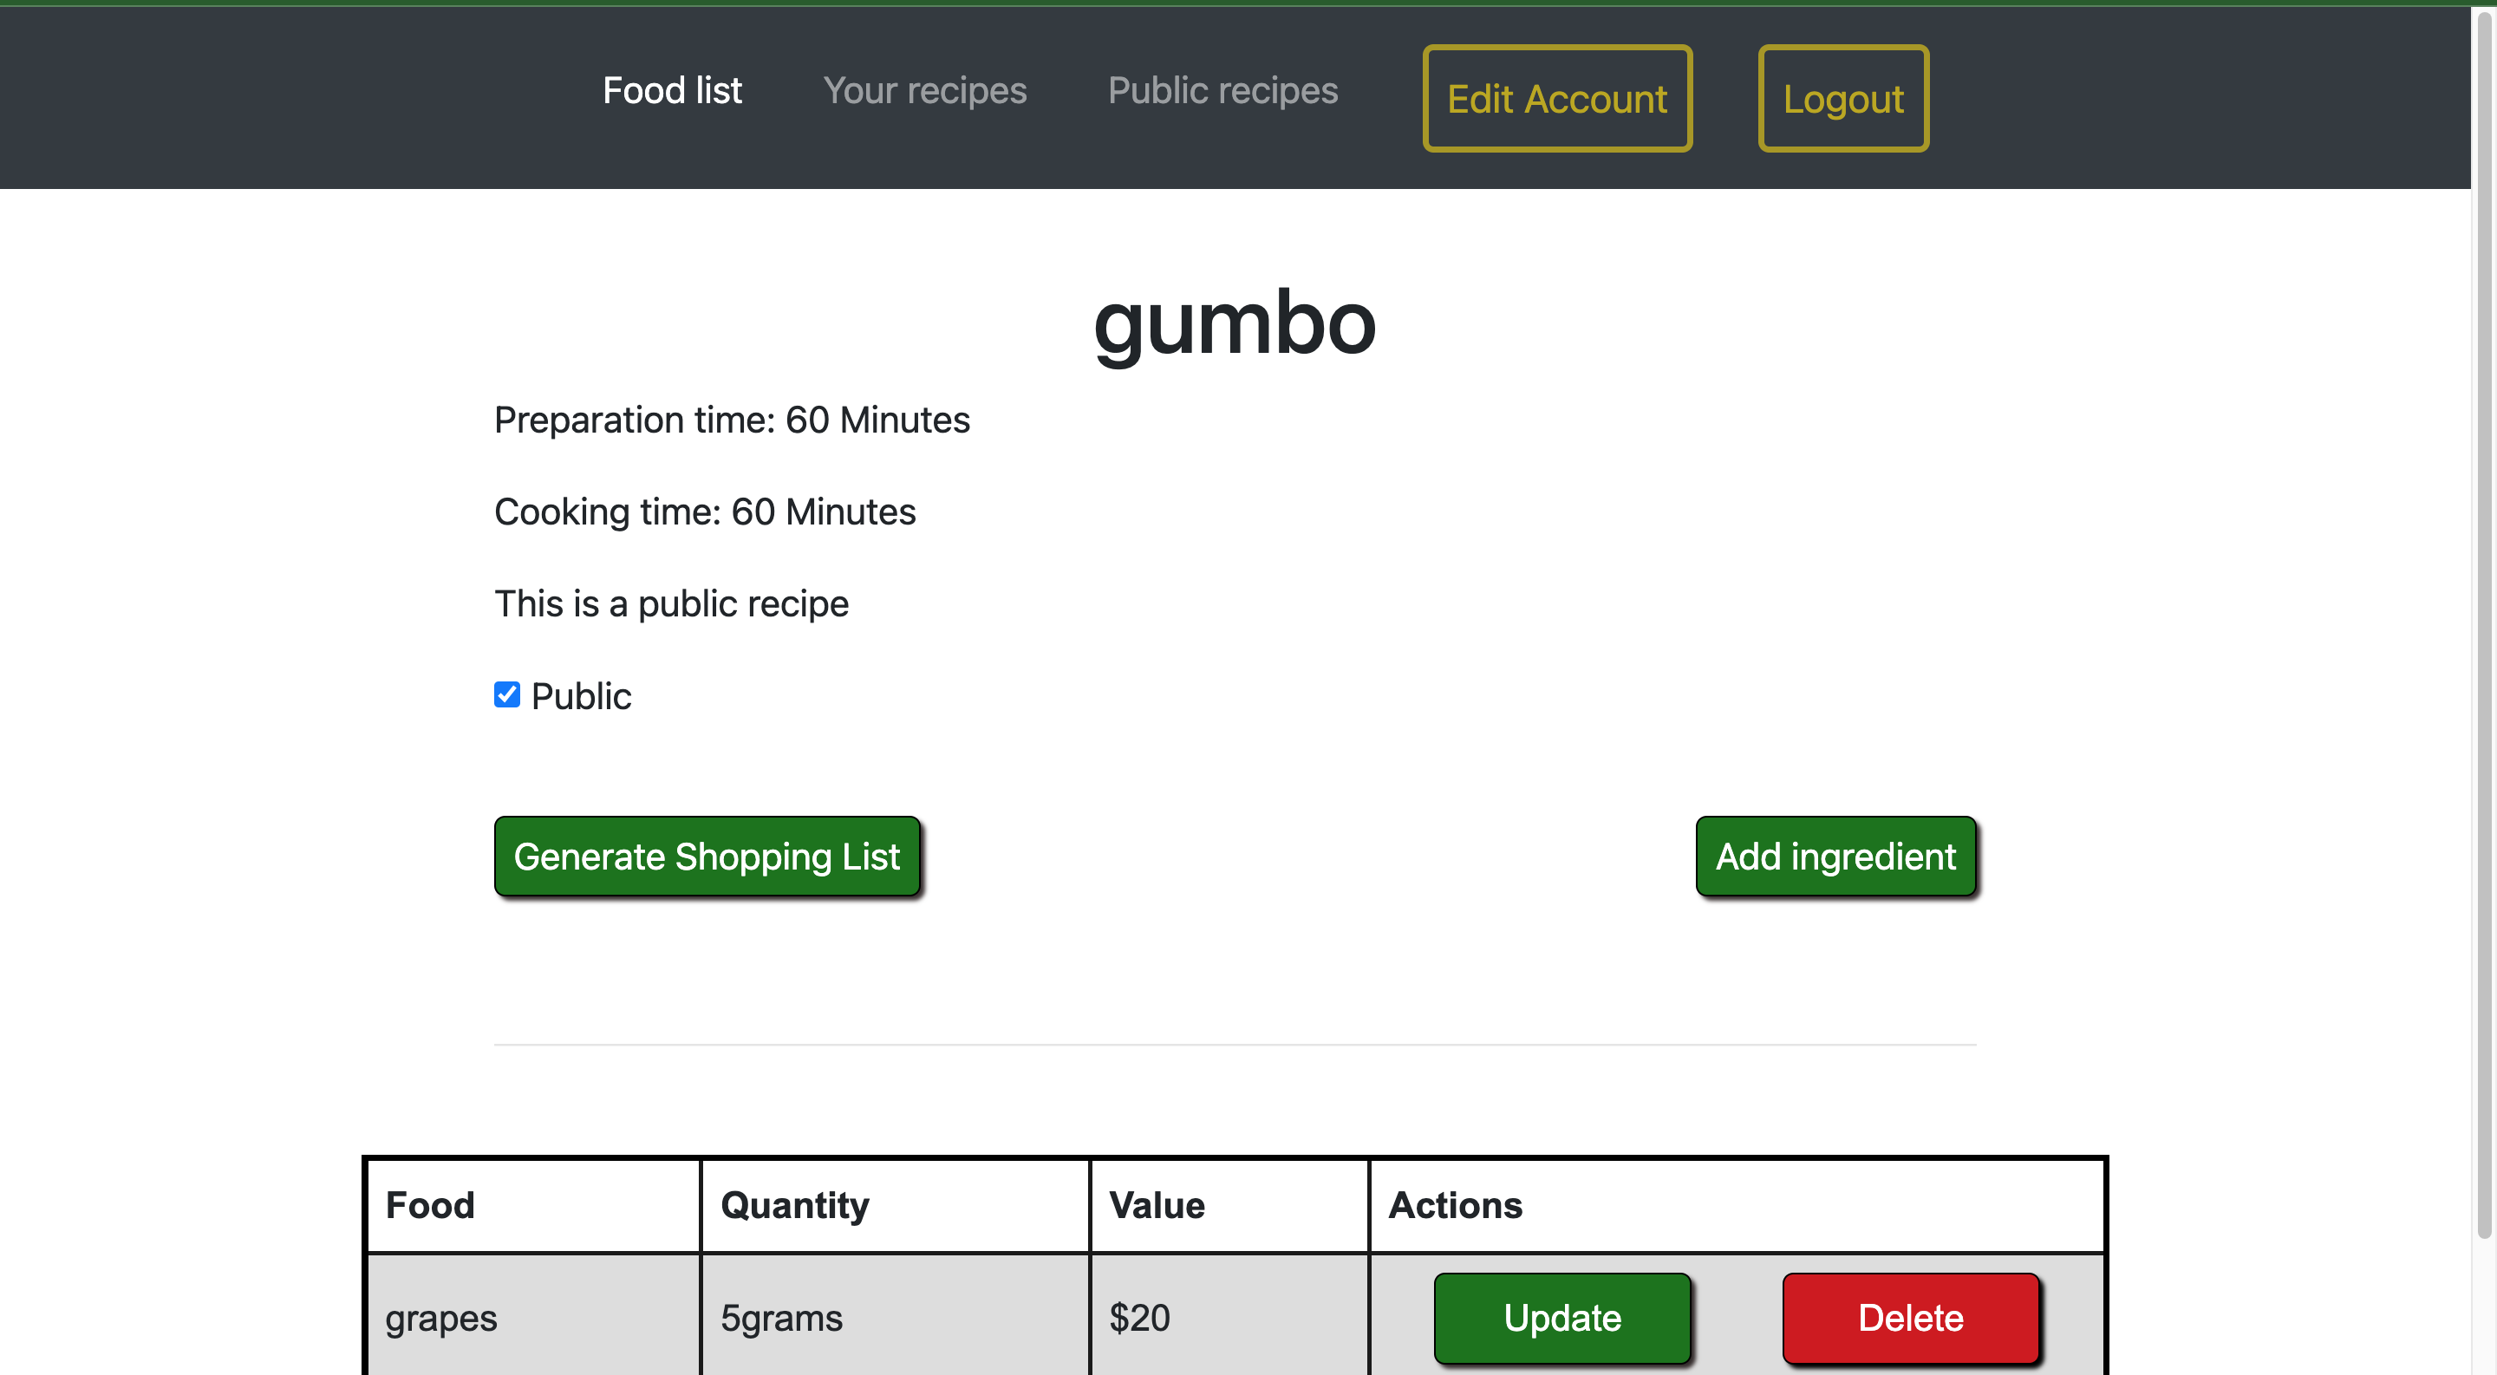The image size is (2497, 1375).
Task: Add an ingredient to the gumbo recipe
Action: (x=1836, y=856)
